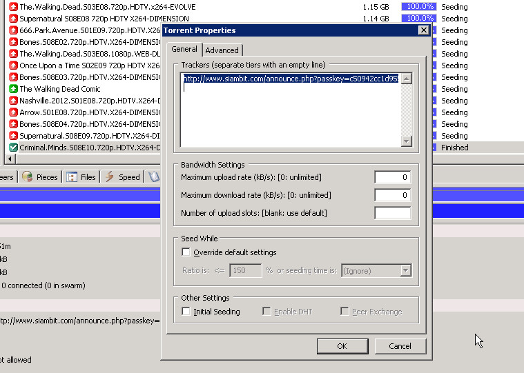Click 1.14 GB size cell
524x373 pixels.
[x=376, y=19]
